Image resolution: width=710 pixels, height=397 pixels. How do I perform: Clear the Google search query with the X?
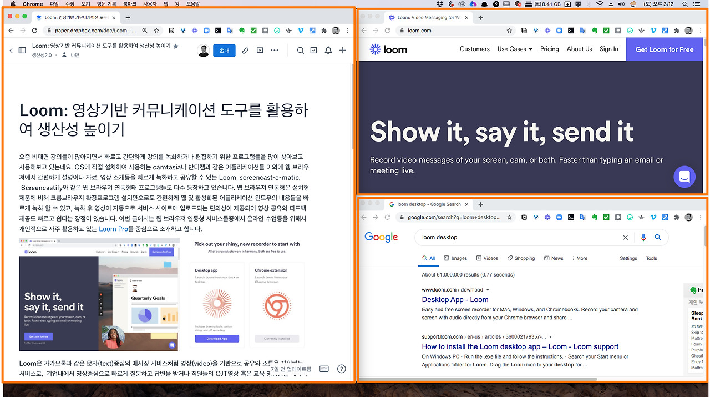tap(625, 237)
